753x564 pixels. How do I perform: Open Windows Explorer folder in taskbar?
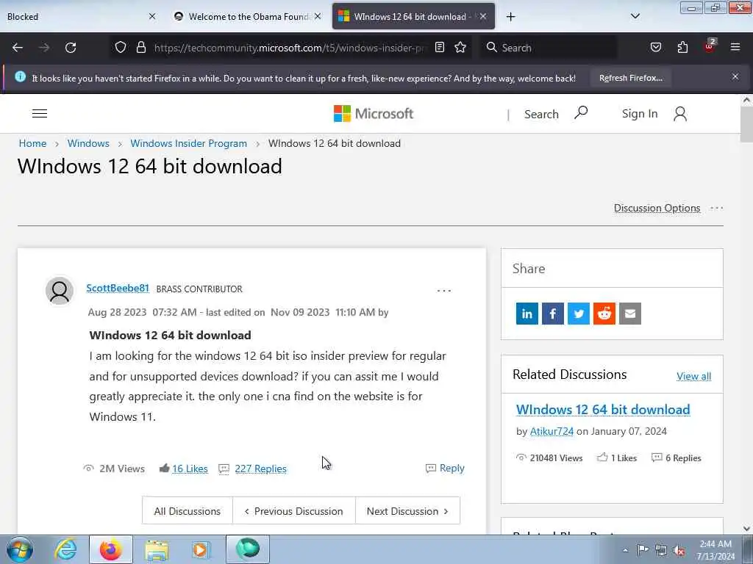(x=157, y=549)
